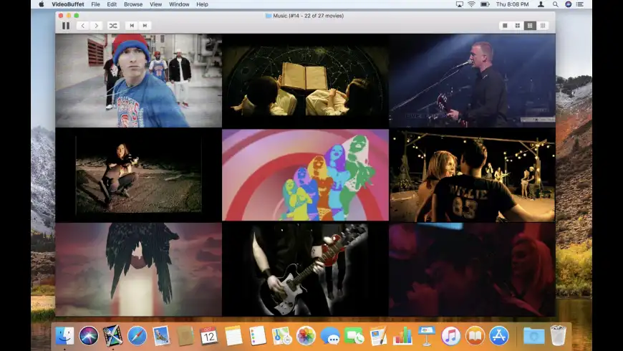
Task: Go to next movie set with right arrow
Action: [97, 26]
